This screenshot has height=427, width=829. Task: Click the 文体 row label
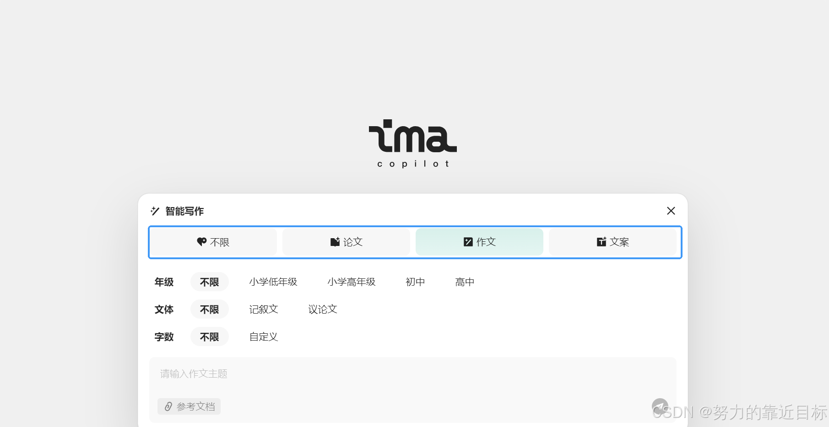(164, 310)
